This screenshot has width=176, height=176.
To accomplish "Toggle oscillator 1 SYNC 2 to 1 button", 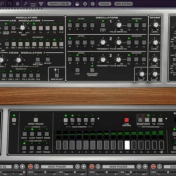I will pos(103,25).
